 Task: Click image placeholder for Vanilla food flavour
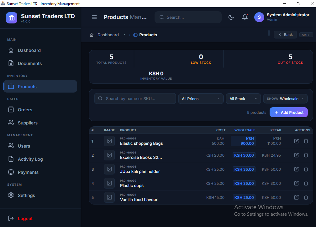click(109, 197)
